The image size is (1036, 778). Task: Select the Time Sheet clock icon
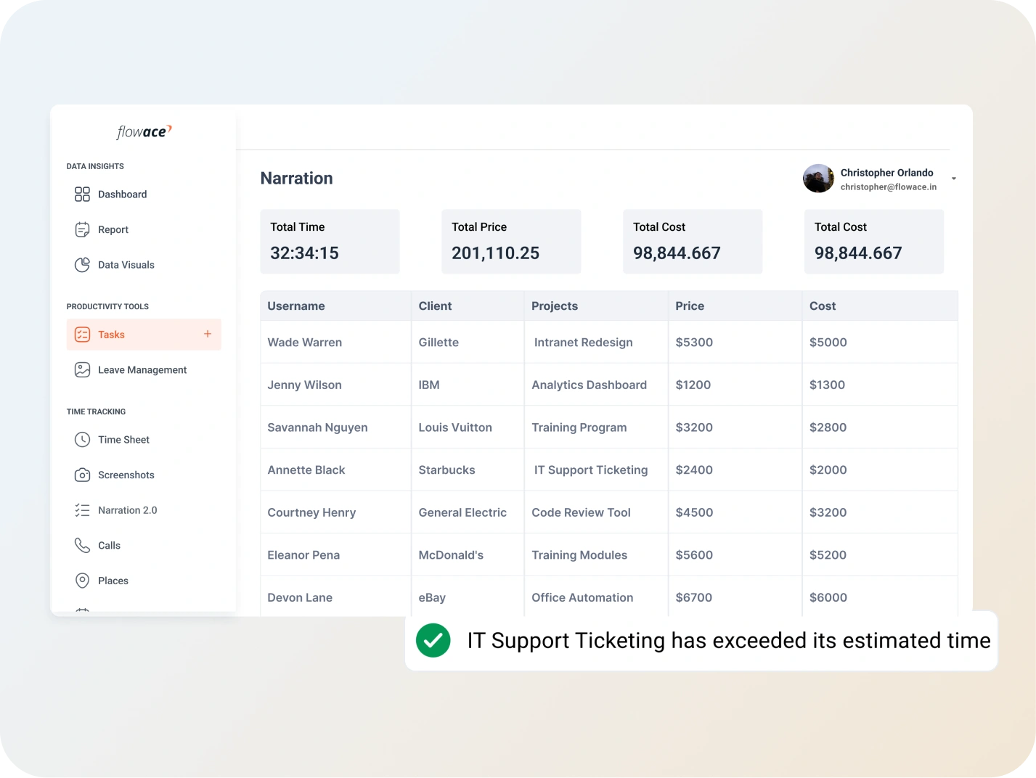pos(82,440)
